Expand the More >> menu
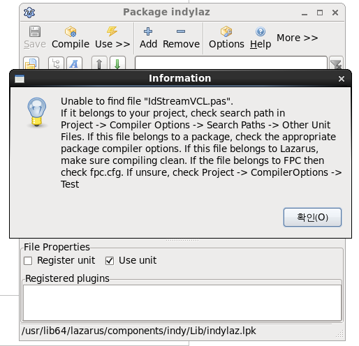Image resolution: width=359 pixels, height=346 pixels. [297, 38]
